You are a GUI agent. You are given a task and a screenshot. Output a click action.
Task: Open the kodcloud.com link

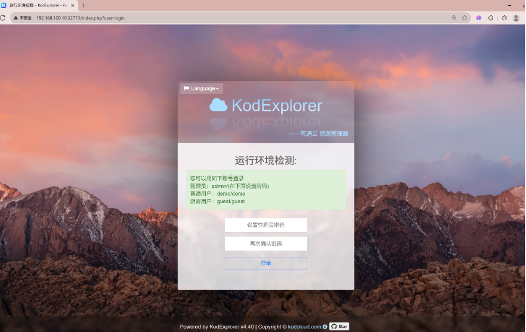[x=305, y=327]
